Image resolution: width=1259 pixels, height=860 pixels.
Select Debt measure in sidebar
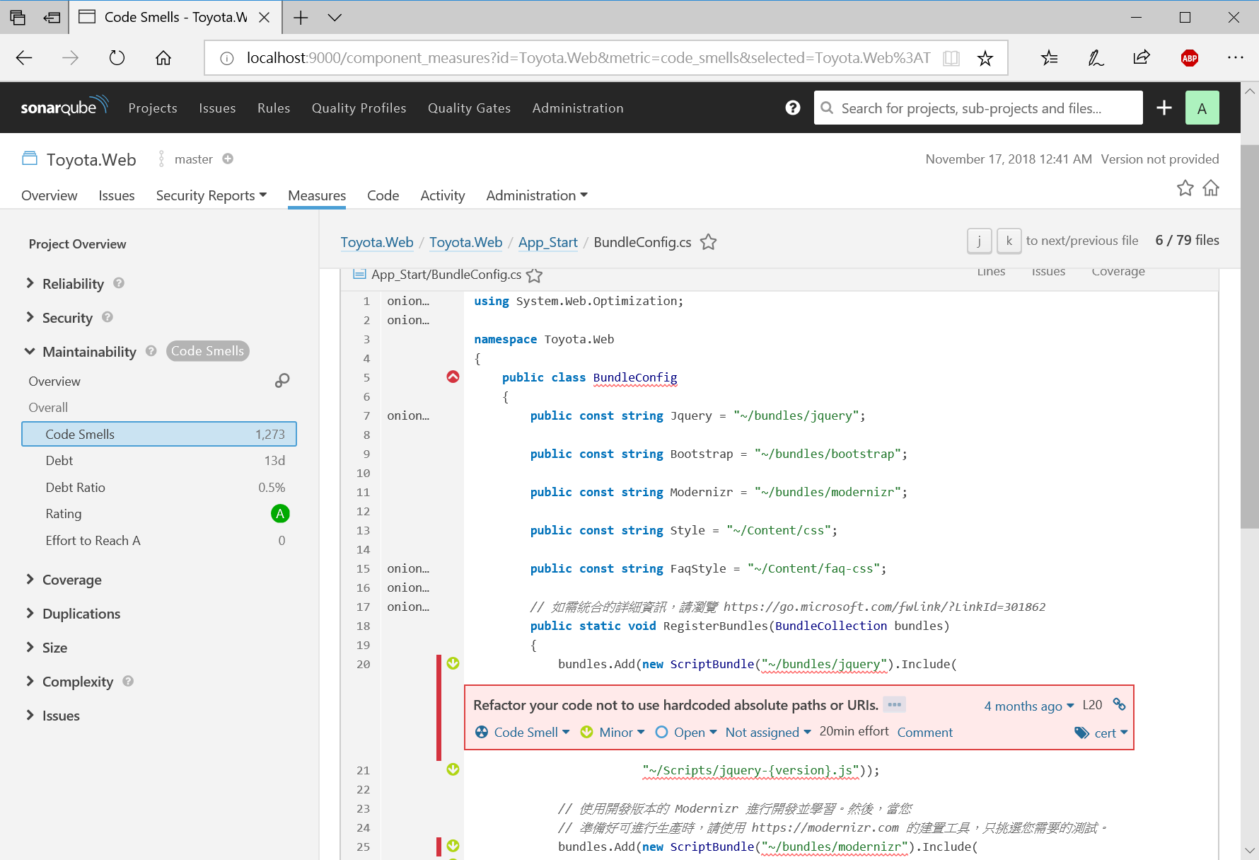tap(159, 460)
